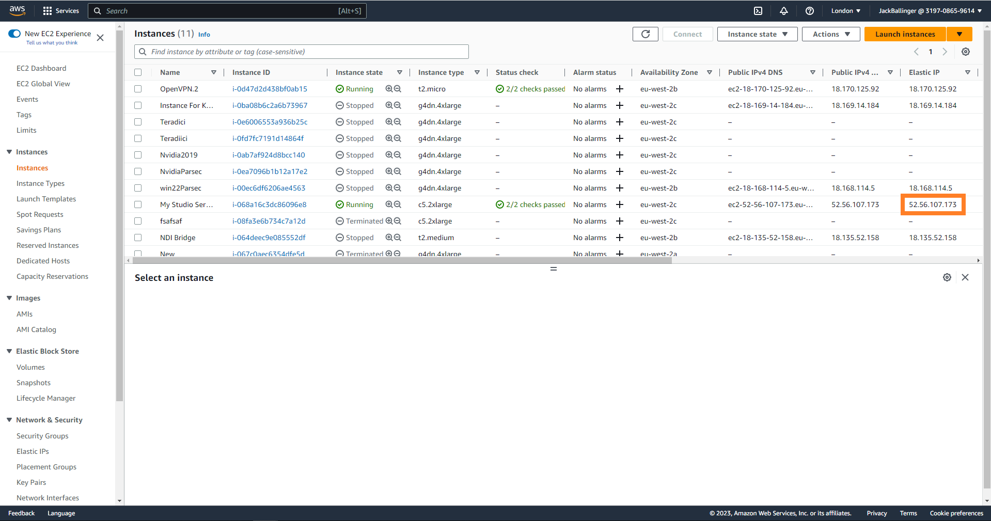Open Launch Templates in sidebar

46,199
